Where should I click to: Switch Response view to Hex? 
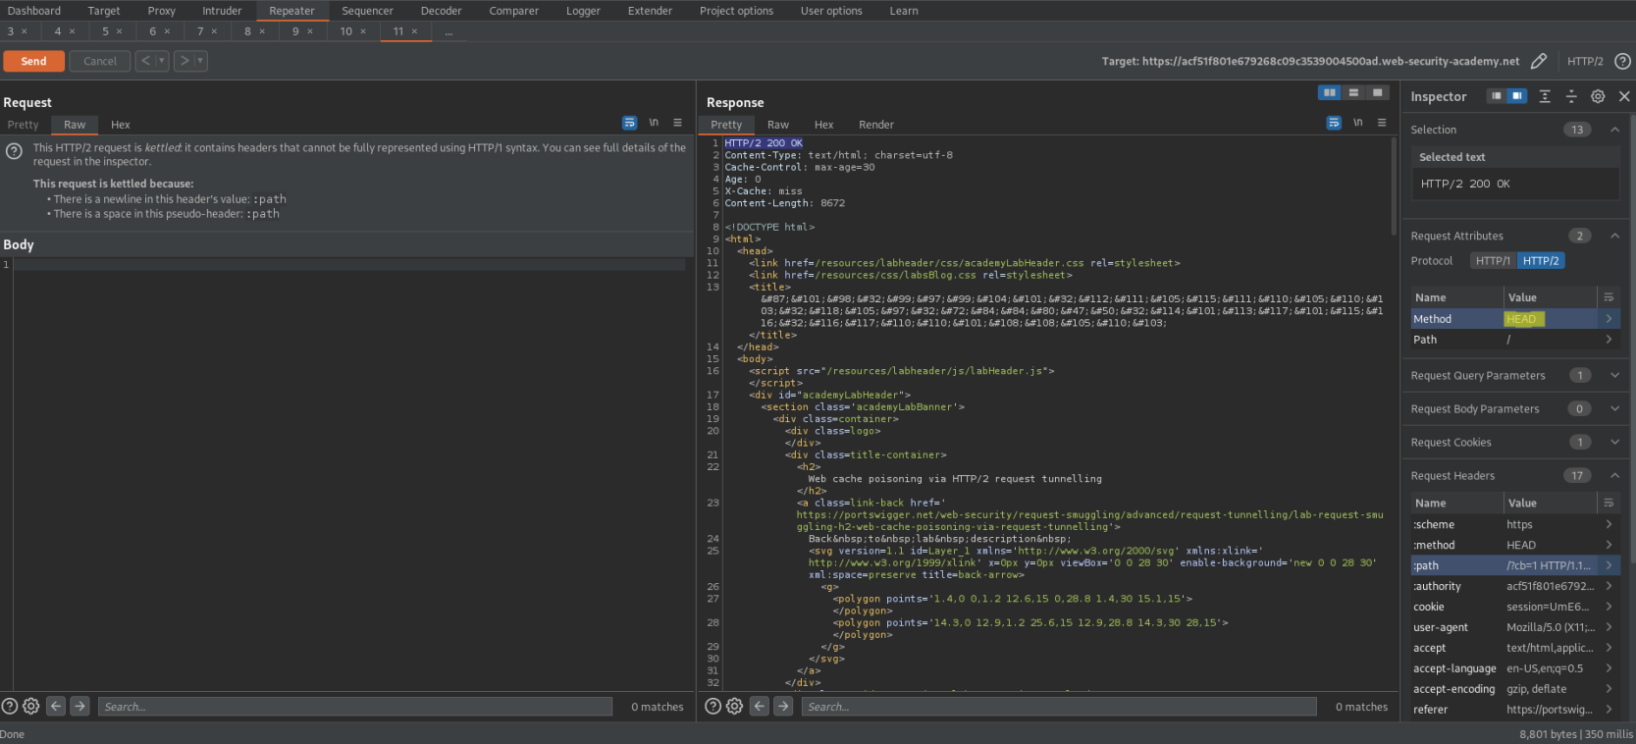tap(823, 125)
